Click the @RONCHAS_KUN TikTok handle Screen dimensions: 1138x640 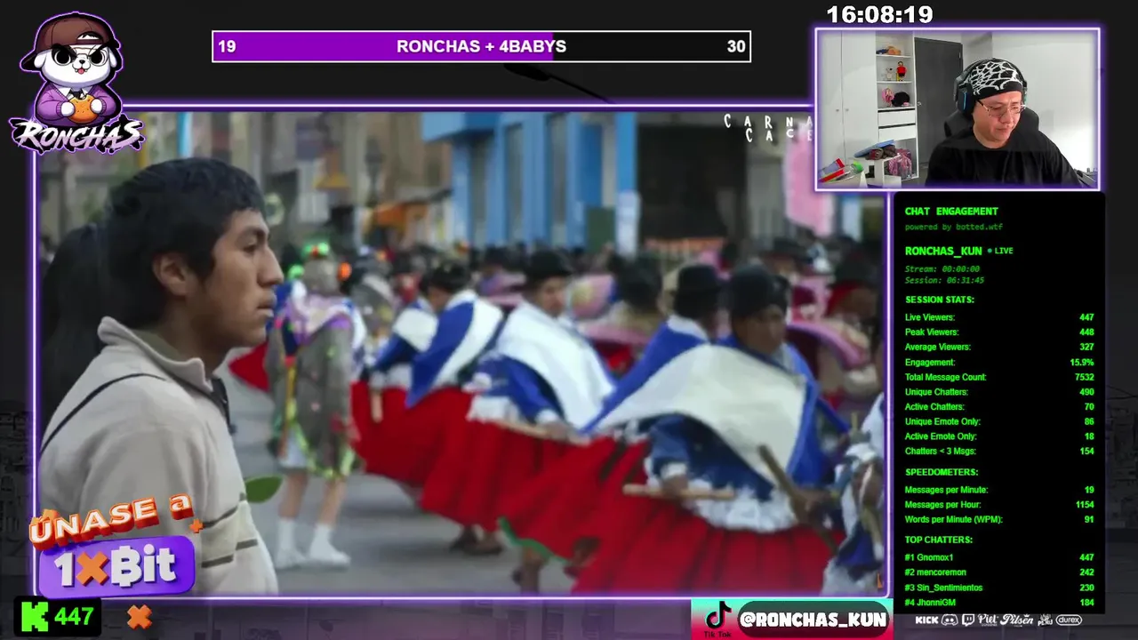click(813, 620)
